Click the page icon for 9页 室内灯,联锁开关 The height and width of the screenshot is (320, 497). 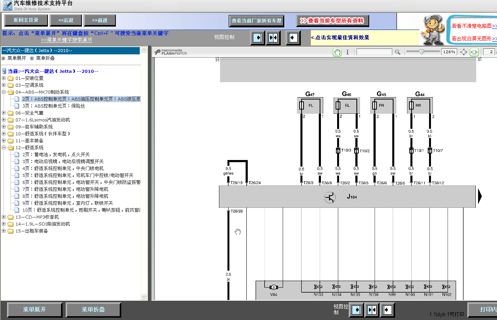[x=17, y=203]
